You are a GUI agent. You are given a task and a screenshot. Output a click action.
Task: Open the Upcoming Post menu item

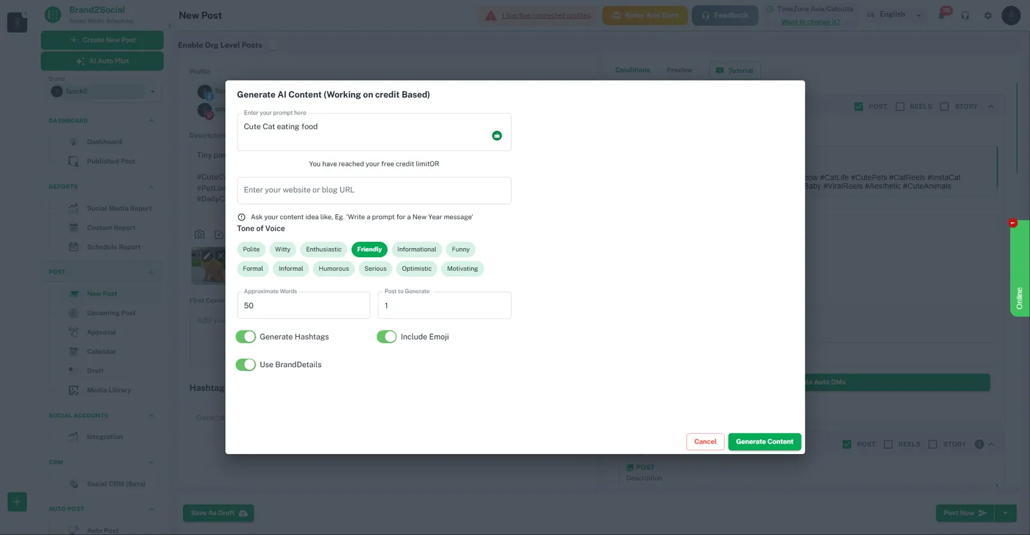click(111, 313)
